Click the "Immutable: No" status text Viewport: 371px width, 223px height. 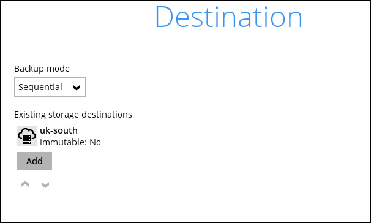pyautogui.click(x=70, y=142)
